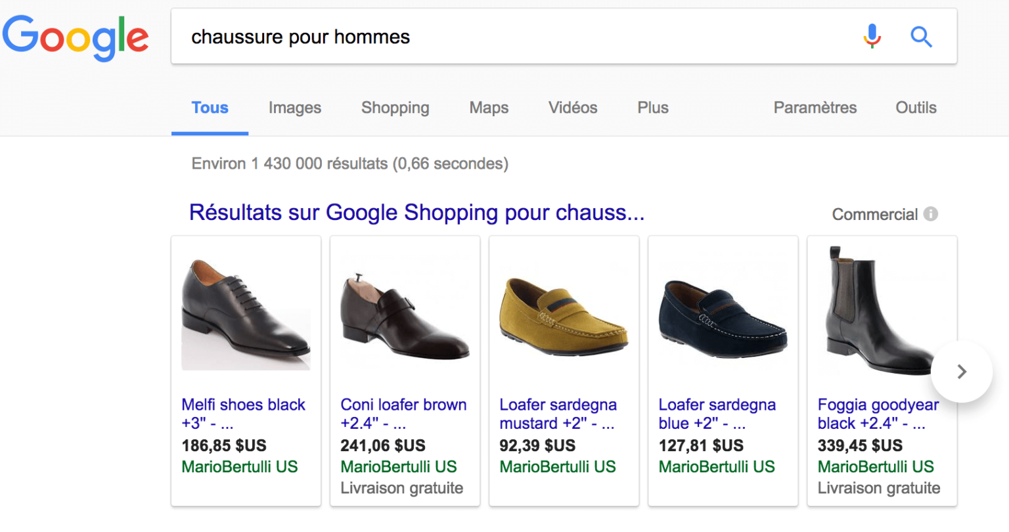Click the magnifying glass search icon

921,37
